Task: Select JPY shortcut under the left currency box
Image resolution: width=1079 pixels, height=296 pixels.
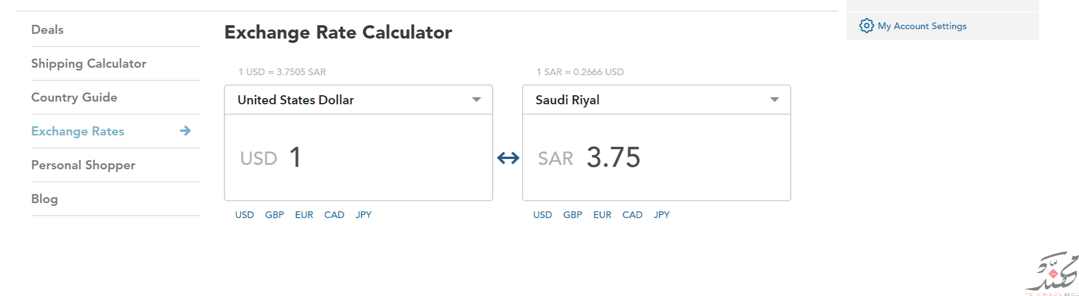Action: 363,215
